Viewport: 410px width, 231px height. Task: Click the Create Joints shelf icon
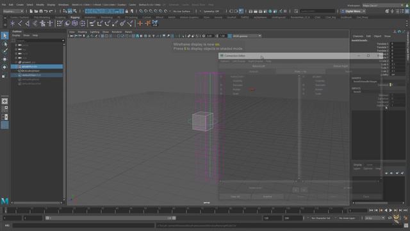[20, 24]
